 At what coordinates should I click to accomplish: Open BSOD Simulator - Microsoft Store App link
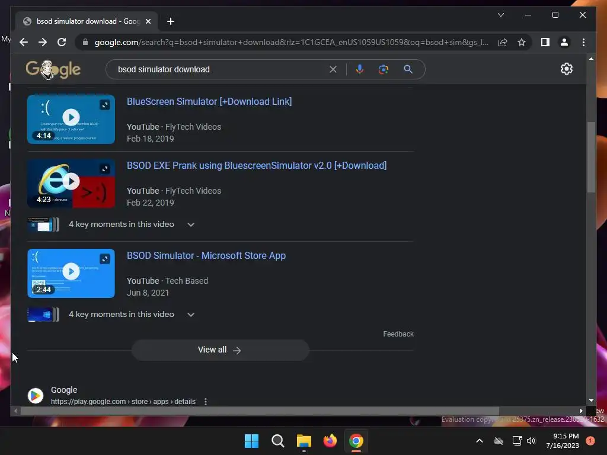[x=206, y=255]
